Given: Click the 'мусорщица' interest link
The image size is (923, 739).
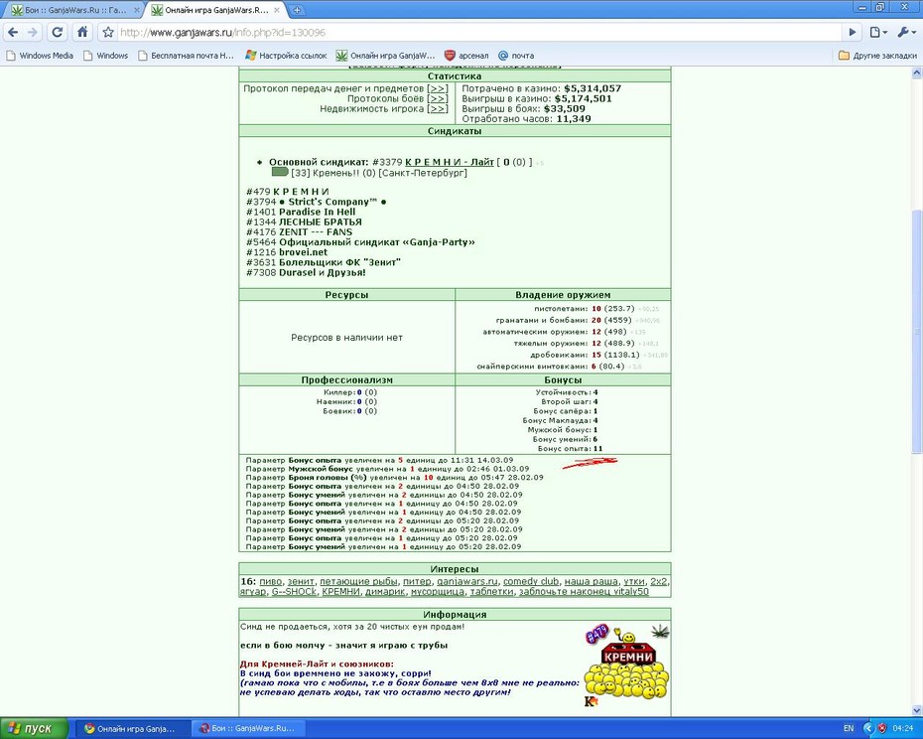Looking at the screenshot, I should (x=438, y=592).
